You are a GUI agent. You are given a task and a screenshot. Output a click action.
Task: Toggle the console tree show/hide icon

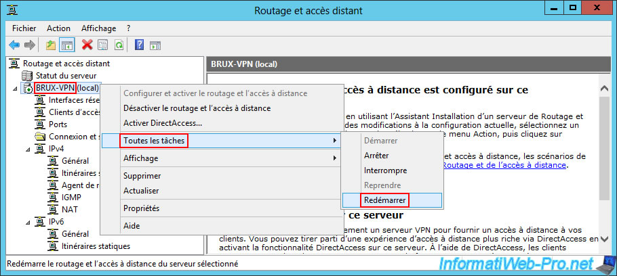coord(66,45)
